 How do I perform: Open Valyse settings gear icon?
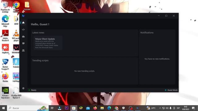click(24, 88)
